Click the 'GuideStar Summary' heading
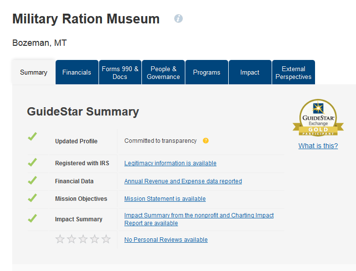This screenshot has height=271, width=356. pyautogui.click(x=83, y=112)
